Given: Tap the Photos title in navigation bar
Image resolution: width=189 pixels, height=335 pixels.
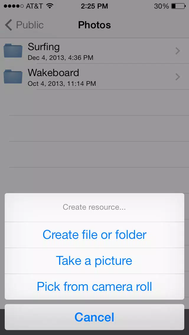Looking at the screenshot, I should click(x=94, y=25).
